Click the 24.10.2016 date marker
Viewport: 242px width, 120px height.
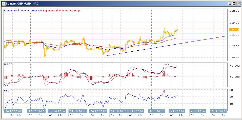tap(13, 111)
